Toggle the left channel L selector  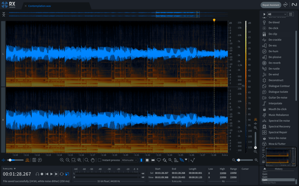(x=3, y=54)
